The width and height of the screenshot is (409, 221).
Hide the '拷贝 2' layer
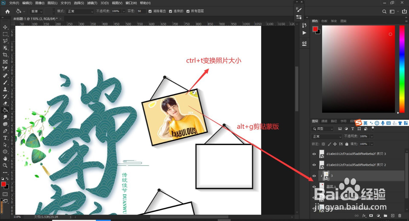click(314, 165)
